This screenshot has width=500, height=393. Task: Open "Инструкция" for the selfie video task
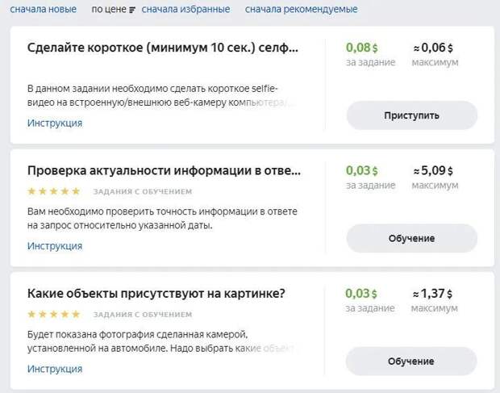tap(55, 123)
